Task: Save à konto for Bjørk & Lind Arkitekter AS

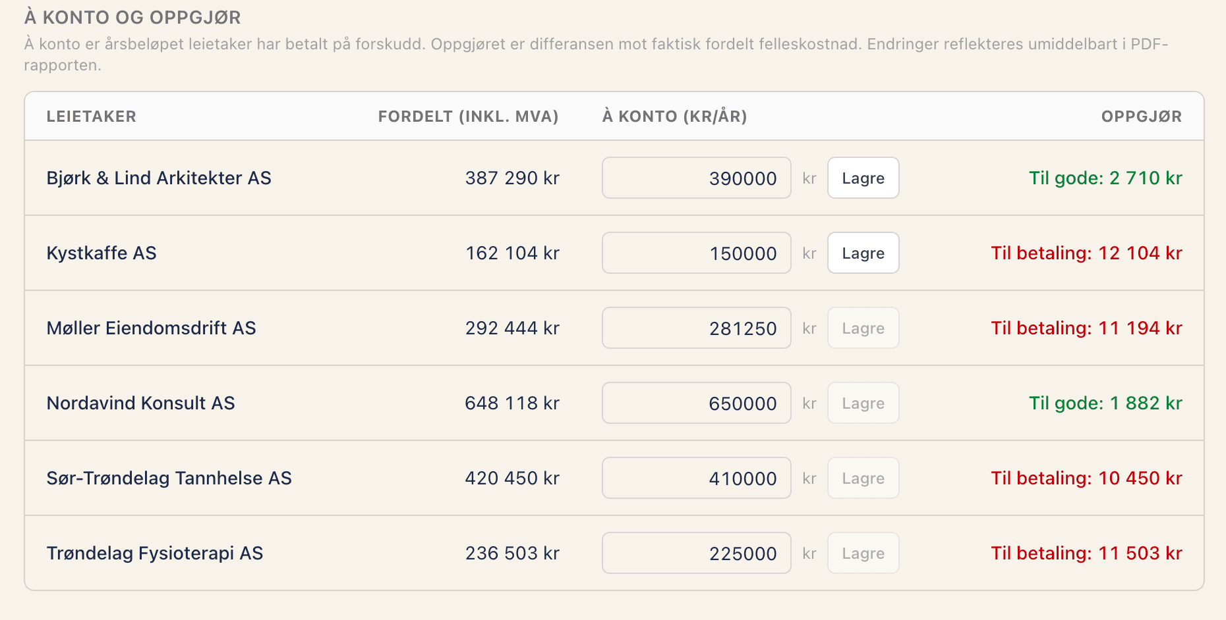Action: pos(863,178)
